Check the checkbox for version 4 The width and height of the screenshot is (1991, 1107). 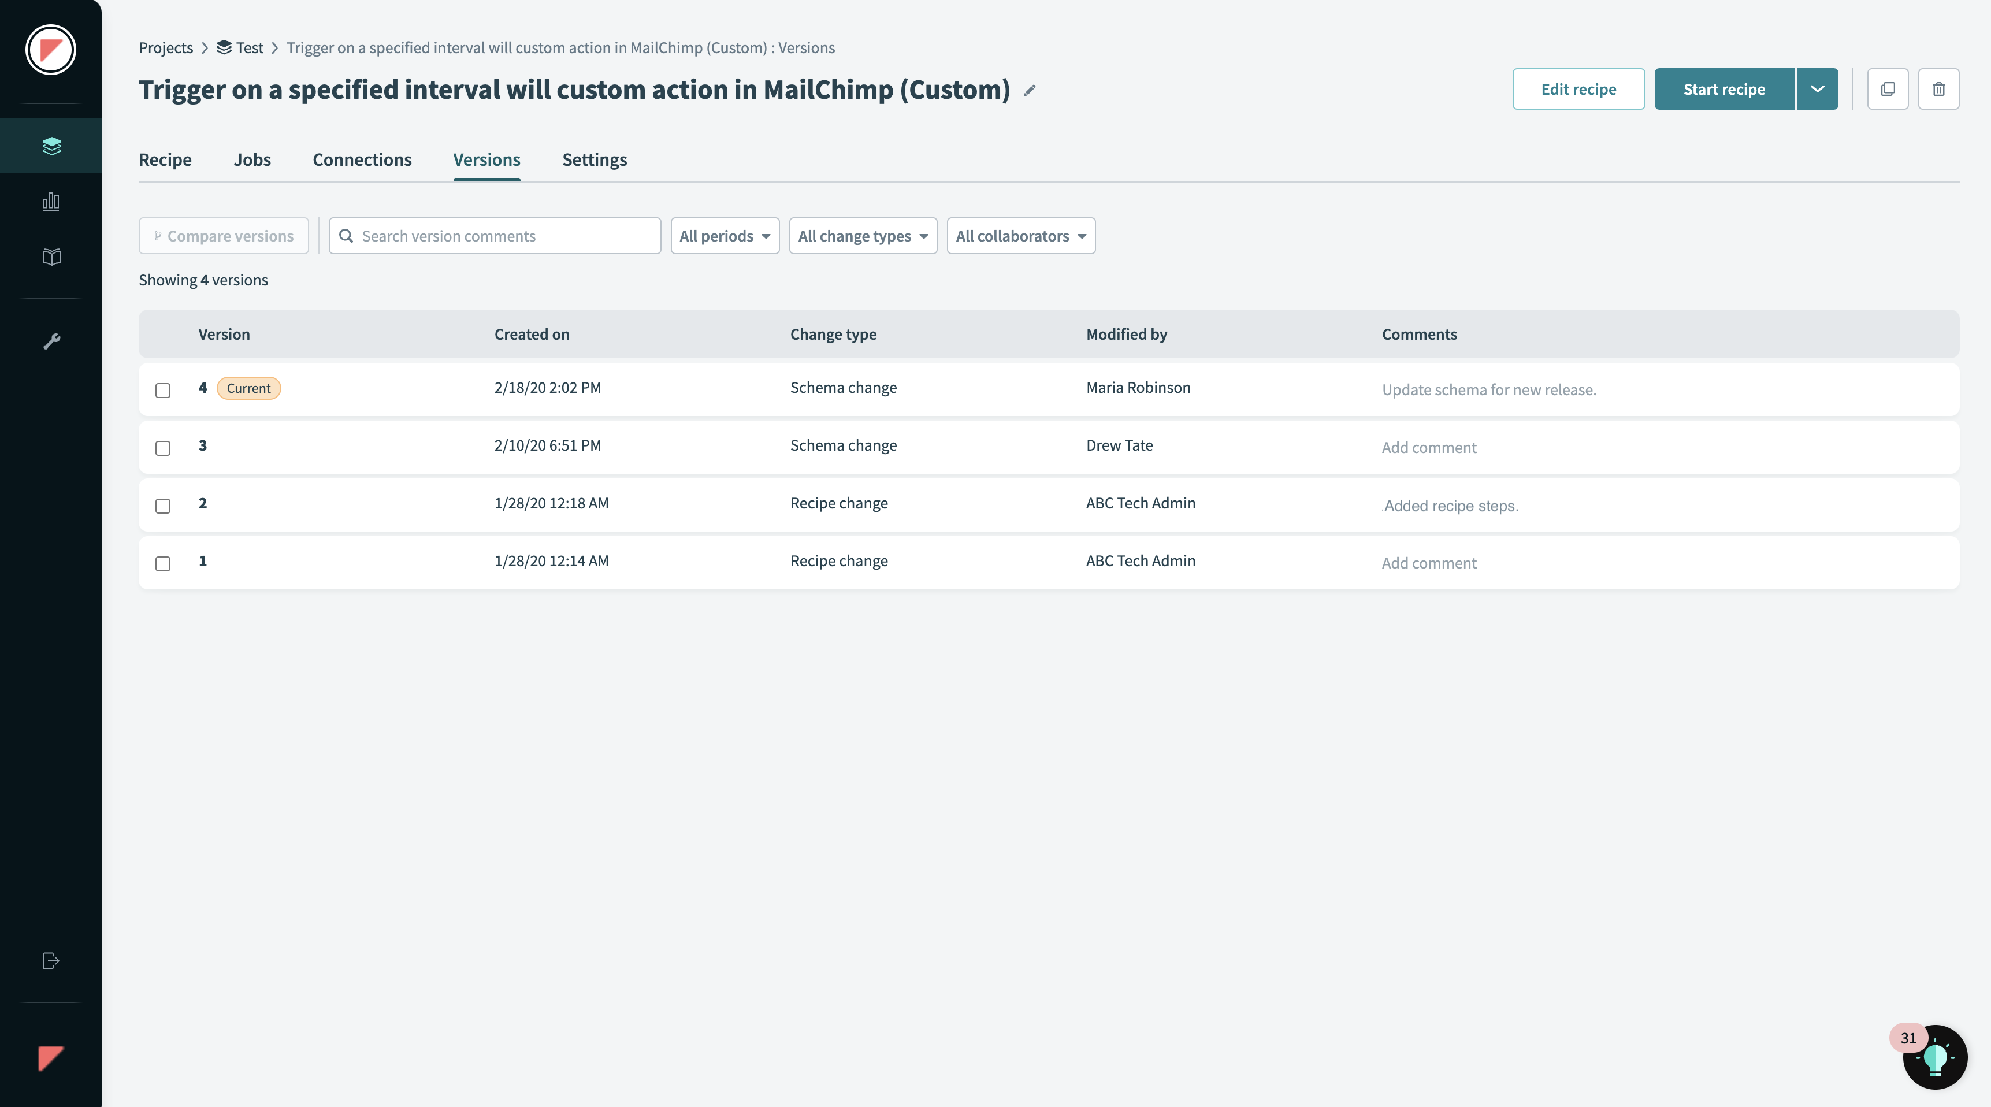point(163,391)
